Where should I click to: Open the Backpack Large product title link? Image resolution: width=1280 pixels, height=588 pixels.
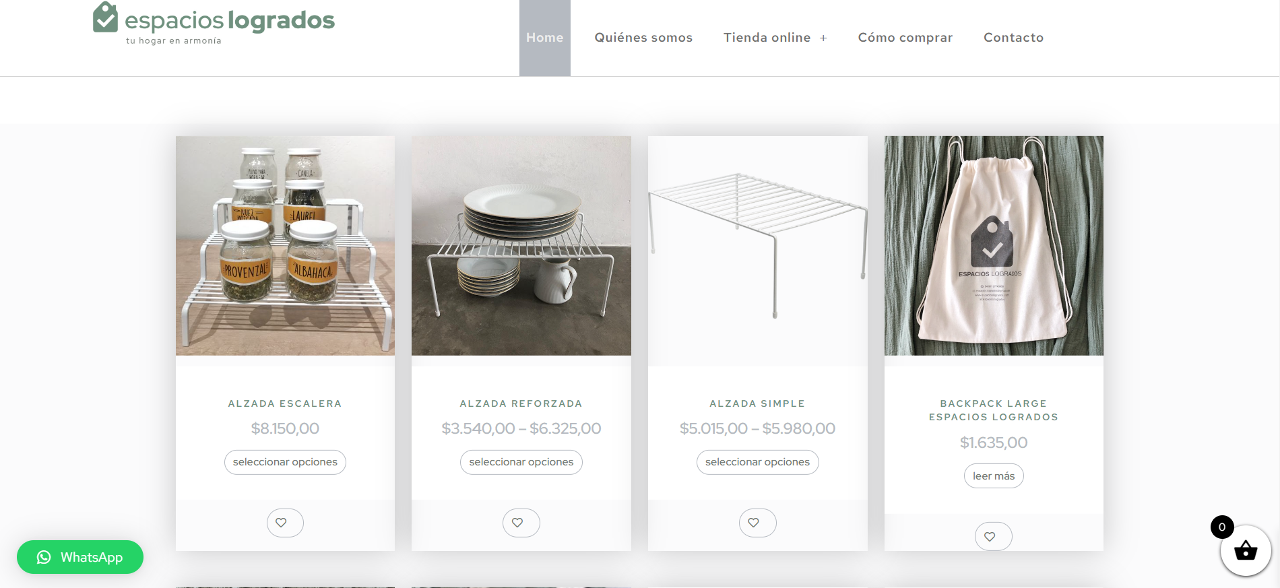(994, 410)
